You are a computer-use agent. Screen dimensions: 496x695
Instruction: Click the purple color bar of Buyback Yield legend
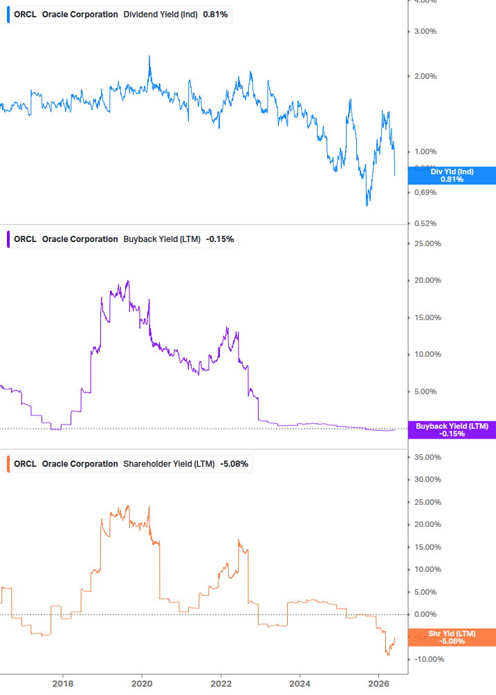[x=8, y=239]
